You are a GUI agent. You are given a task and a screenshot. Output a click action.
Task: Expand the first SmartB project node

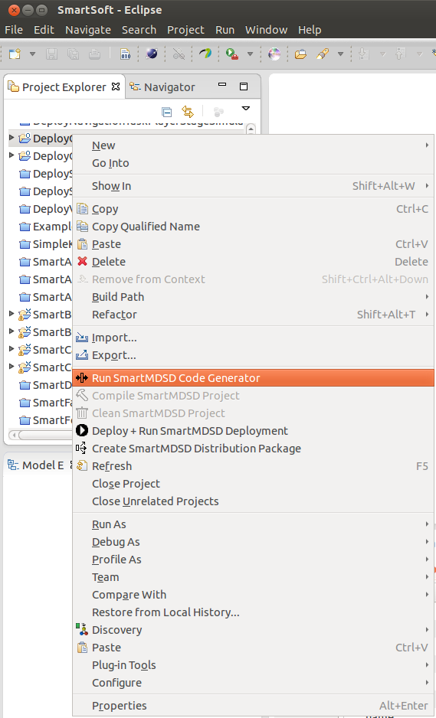click(x=12, y=314)
